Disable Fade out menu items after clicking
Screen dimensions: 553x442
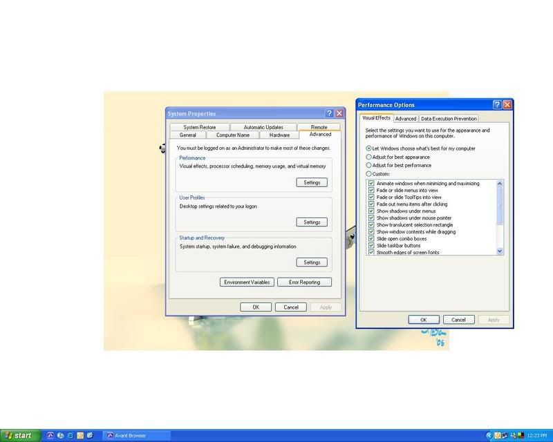tap(371, 204)
